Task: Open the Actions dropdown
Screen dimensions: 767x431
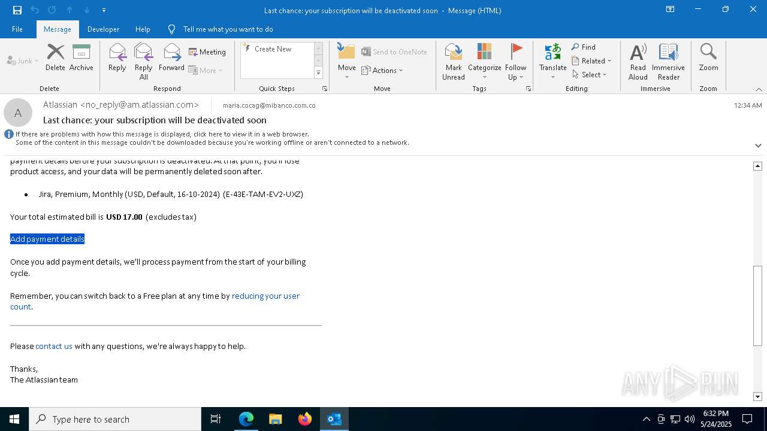Action: point(382,70)
